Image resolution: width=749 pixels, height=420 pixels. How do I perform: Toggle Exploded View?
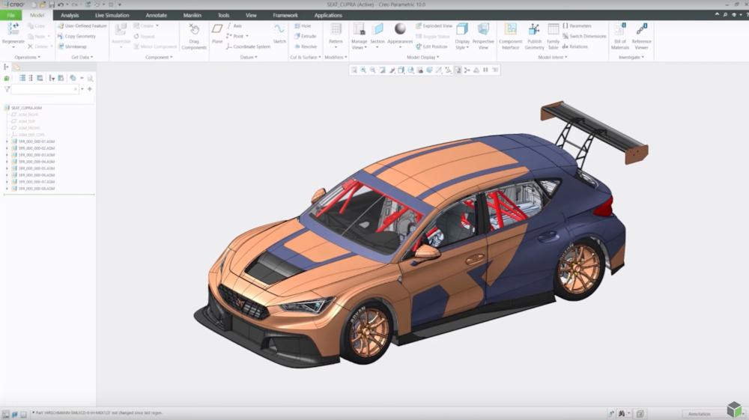click(x=434, y=25)
